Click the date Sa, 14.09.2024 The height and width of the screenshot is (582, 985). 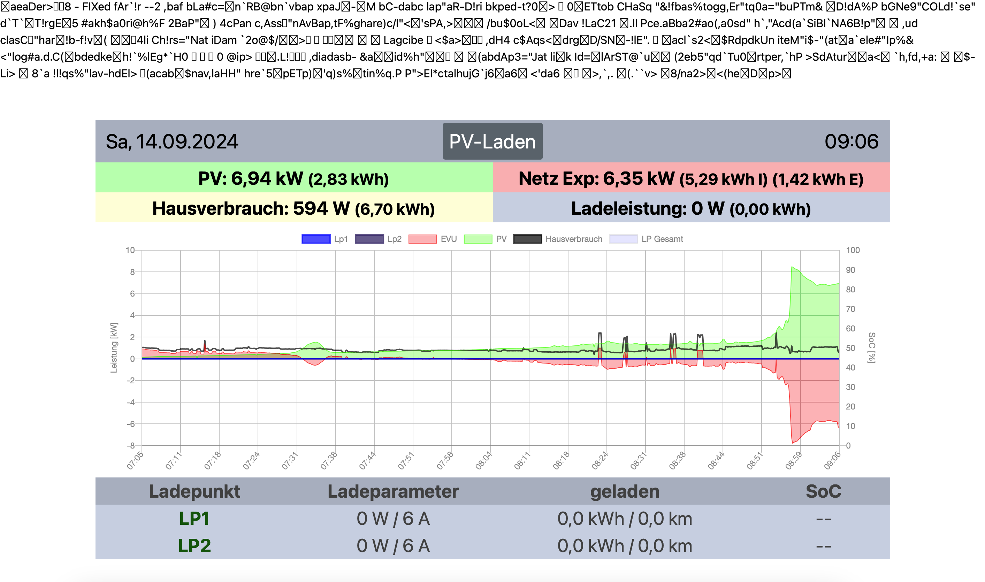pos(172,141)
